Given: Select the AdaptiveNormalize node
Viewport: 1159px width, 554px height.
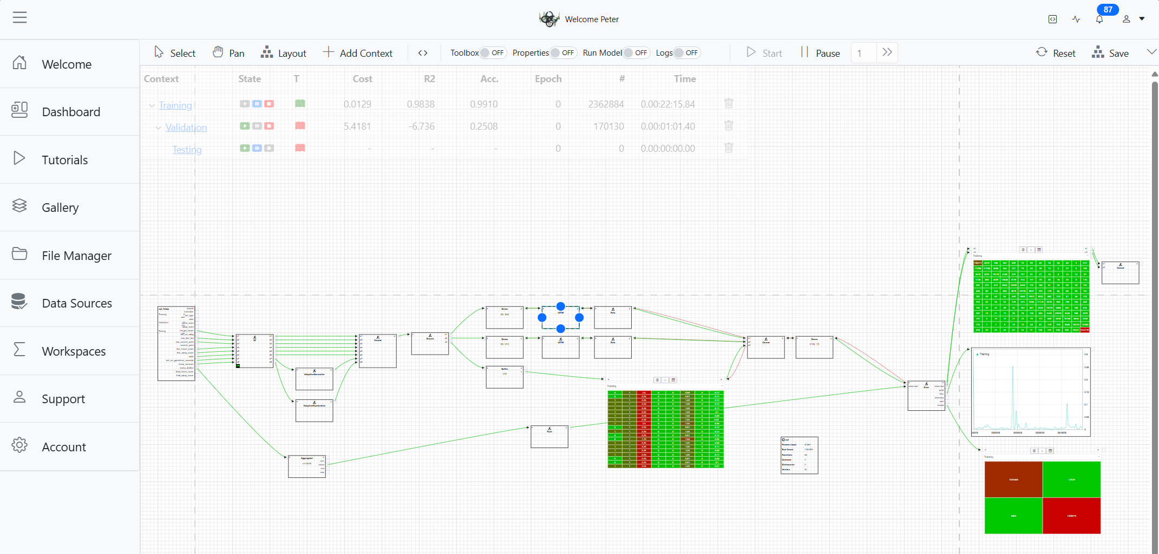Looking at the screenshot, I should (315, 379).
